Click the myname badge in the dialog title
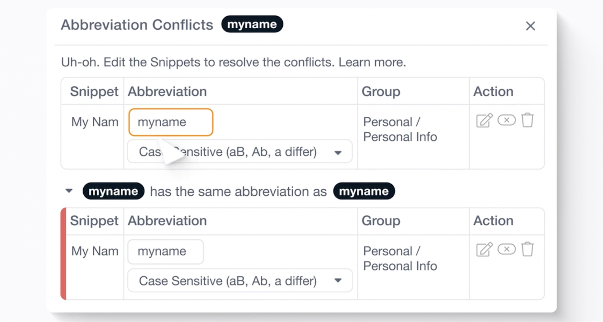This screenshot has height=322, width=603. [x=252, y=24]
